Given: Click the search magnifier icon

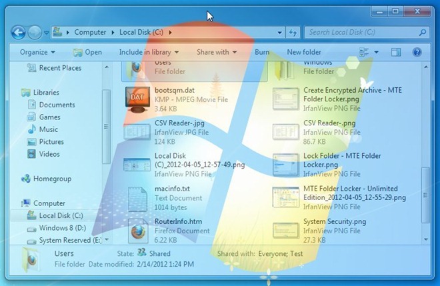Looking at the screenshot, I should coord(423,33).
